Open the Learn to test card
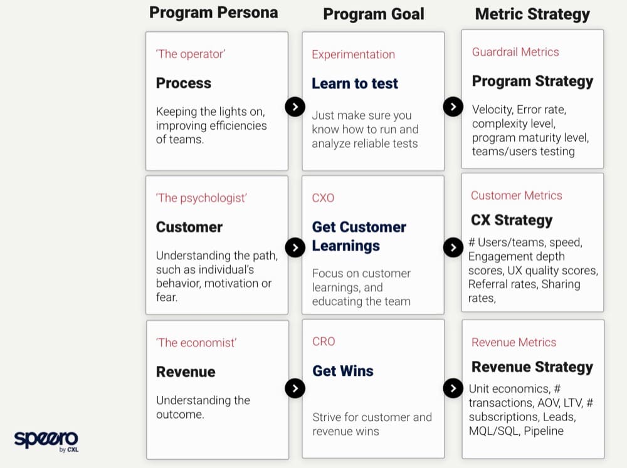This screenshot has width=627, height=468. [x=373, y=101]
